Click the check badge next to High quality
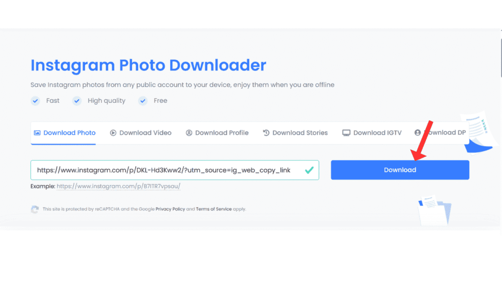The height and width of the screenshot is (282, 502). [77, 101]
